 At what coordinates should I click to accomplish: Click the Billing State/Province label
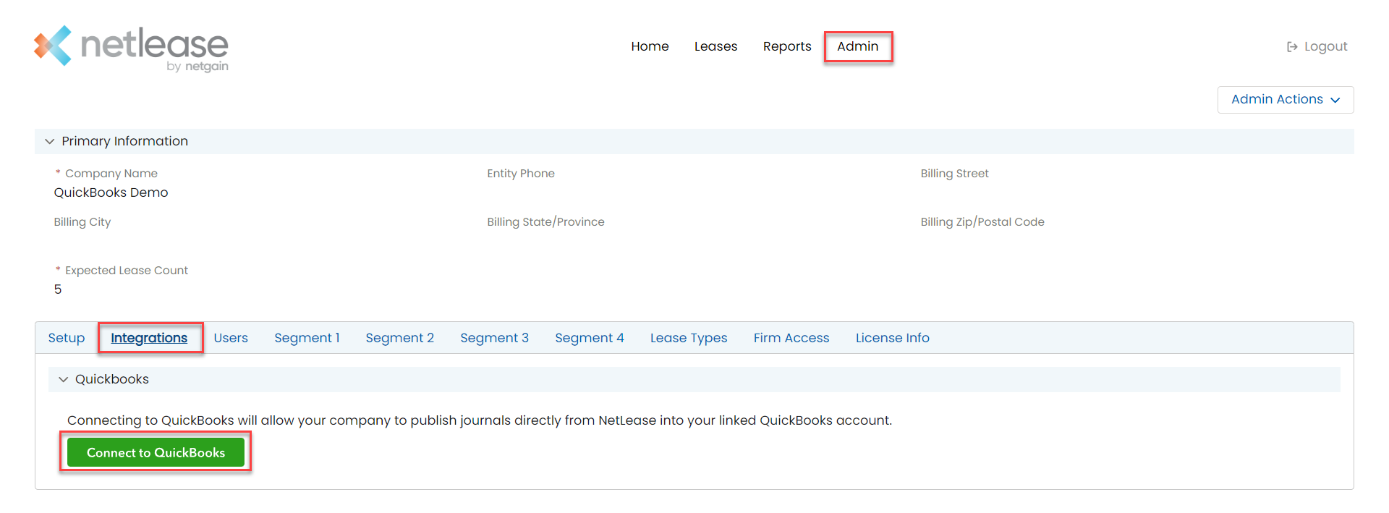pos(545,222)
